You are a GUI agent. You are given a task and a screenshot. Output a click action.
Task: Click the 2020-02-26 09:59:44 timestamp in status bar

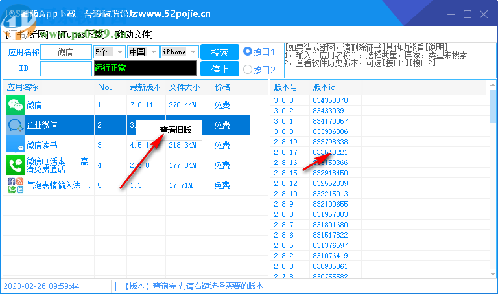click(41, 286)
